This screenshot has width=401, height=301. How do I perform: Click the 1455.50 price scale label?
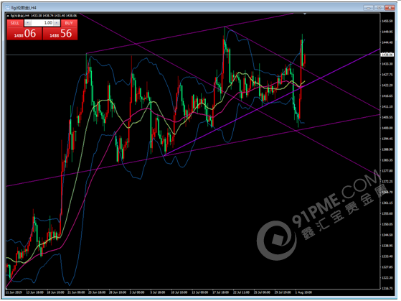click(x=387, y=21)
